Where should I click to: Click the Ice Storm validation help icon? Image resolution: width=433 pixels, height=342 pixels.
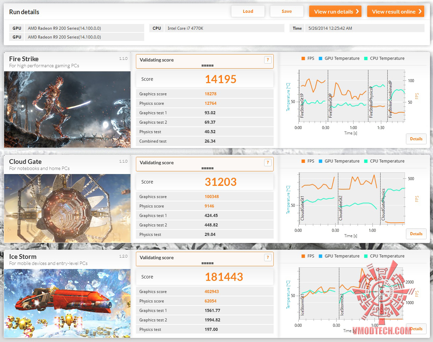point(268,258)
